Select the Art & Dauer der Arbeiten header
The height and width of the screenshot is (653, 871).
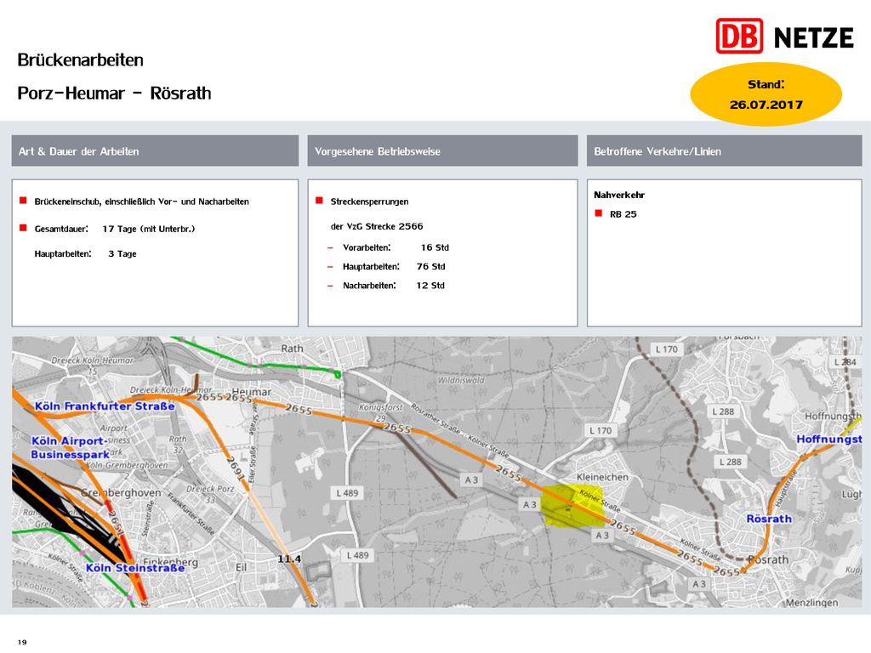pyautogui.click(x=155, y=150)
